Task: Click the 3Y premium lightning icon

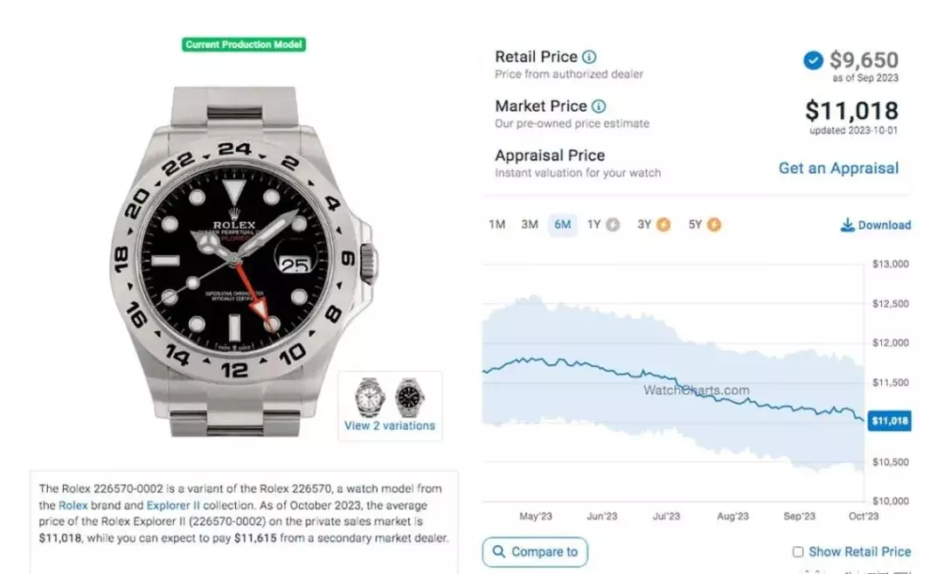Action: [663, 225]
